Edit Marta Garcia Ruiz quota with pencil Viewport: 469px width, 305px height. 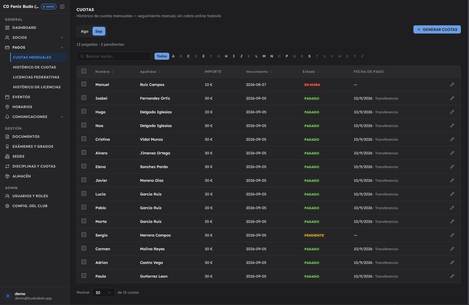[452, 221]
